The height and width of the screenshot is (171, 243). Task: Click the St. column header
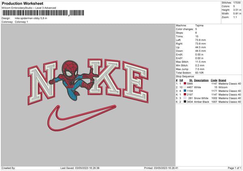[191, 80]
